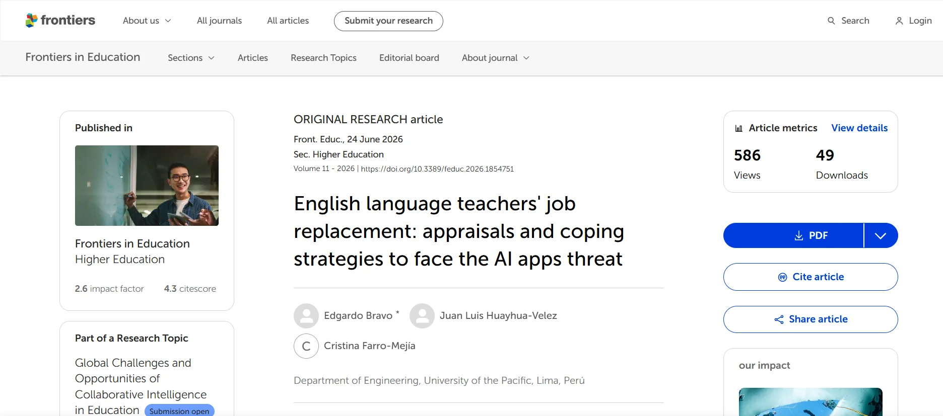943x416 pixels.
Task: Click the Cite article quote icon
Action: click(783, 277)
